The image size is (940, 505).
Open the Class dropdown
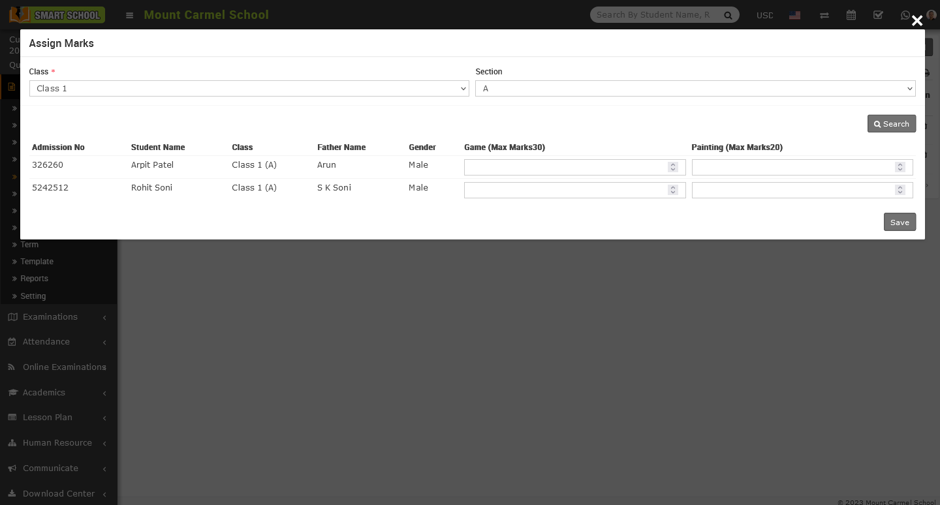[x=249, y=89]
